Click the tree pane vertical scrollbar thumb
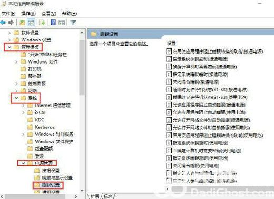Screen dimensions: 274x199 tap(82, 67)
